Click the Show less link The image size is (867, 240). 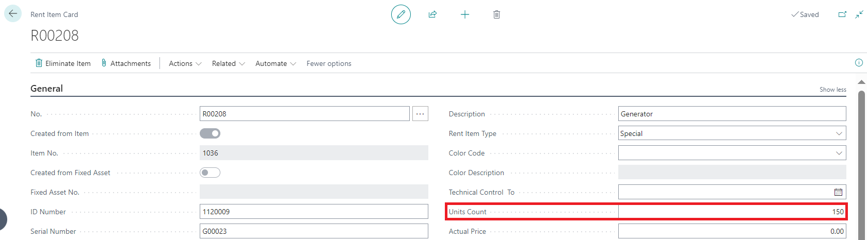(832, 89)
